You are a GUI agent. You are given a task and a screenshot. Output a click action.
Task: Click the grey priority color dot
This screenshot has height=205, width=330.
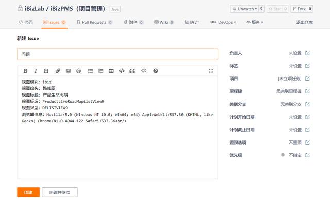click(283, 155)
